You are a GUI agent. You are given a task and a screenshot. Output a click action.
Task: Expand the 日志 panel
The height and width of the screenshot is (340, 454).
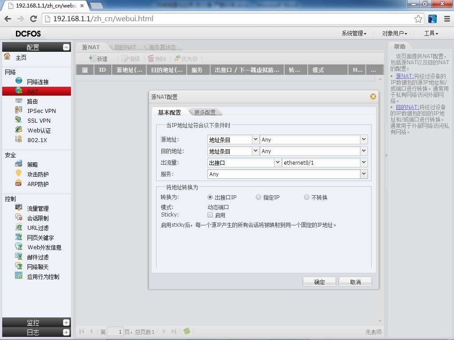pos(67,332)
